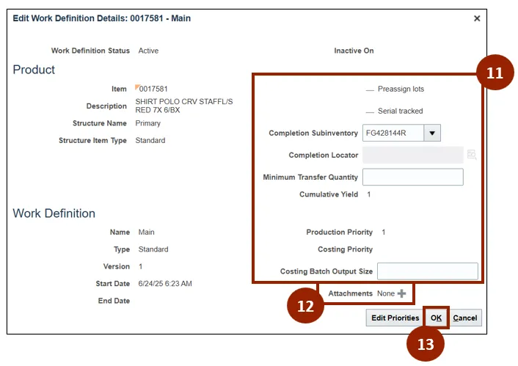Add an attachment with the plus icon
Viewport: 518px width, 366px height.
click(x=401, y=293)
